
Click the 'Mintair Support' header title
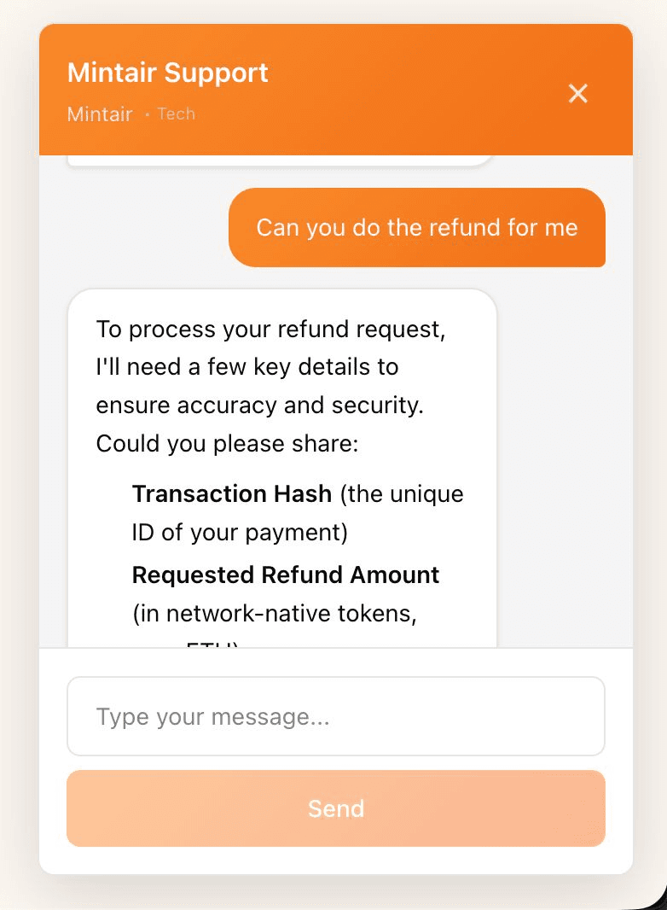click(168, 73)
